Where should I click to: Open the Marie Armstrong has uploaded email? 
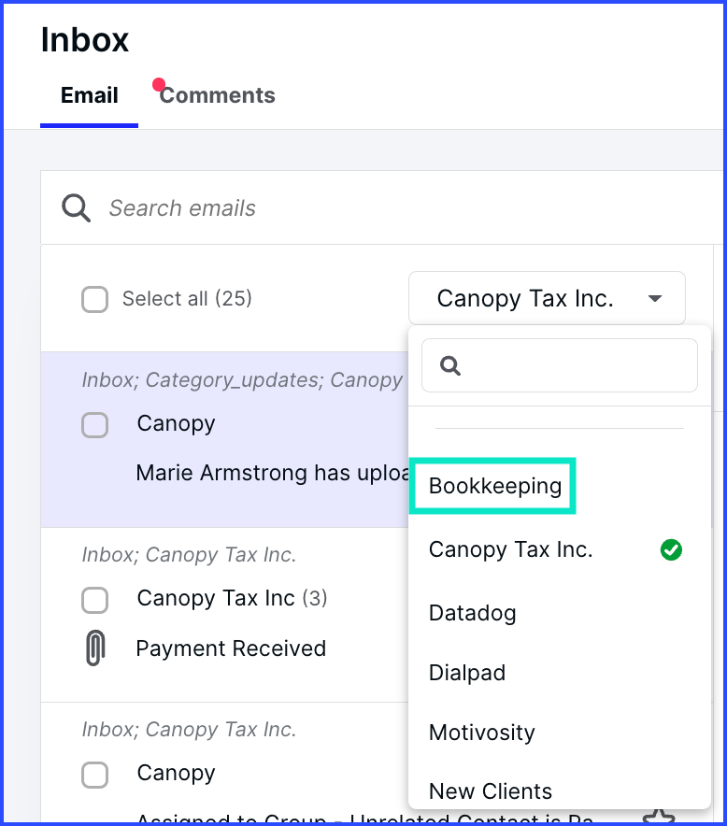coord(273,473)
